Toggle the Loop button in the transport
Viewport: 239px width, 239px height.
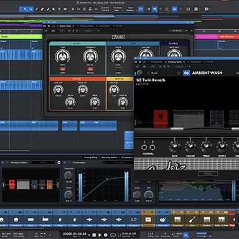[x=113, y=235]
